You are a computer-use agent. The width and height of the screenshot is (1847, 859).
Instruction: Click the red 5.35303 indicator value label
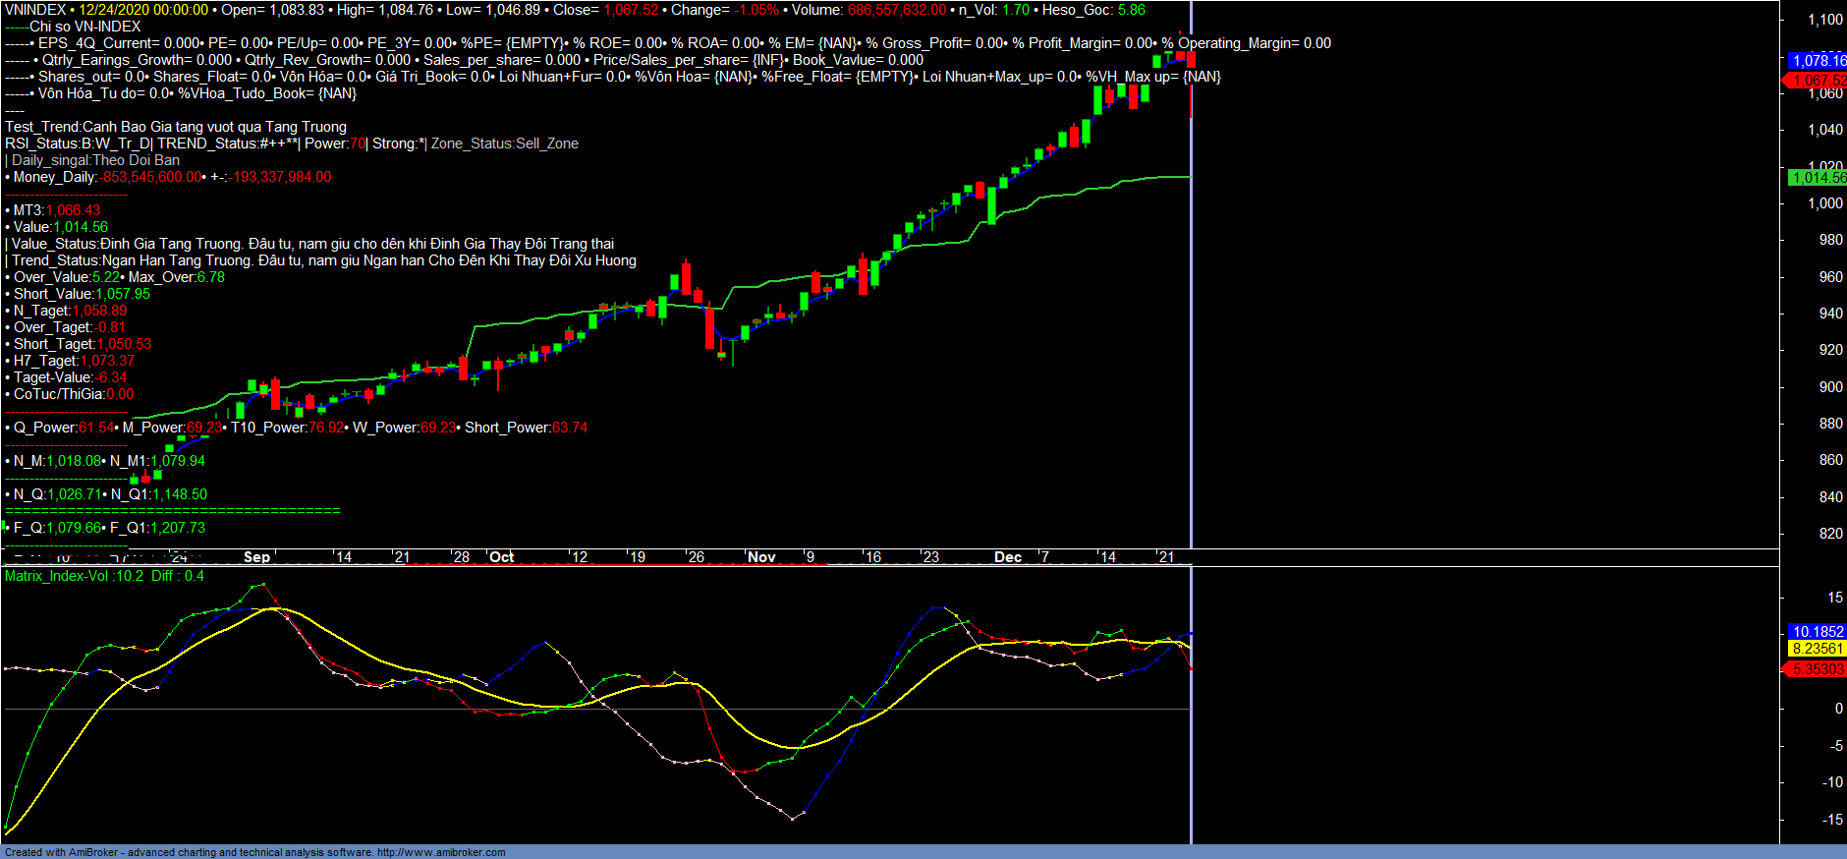tap(1818, 669)
